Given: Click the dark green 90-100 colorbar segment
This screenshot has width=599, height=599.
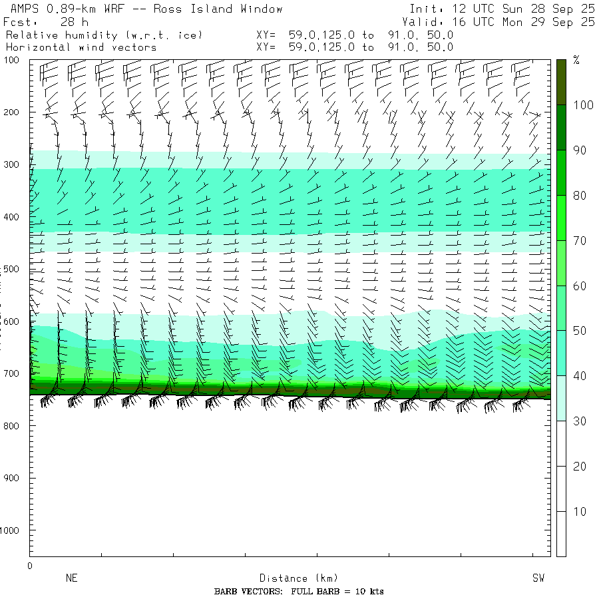Looking at the screenshot, I should click(x=561, y=128).
